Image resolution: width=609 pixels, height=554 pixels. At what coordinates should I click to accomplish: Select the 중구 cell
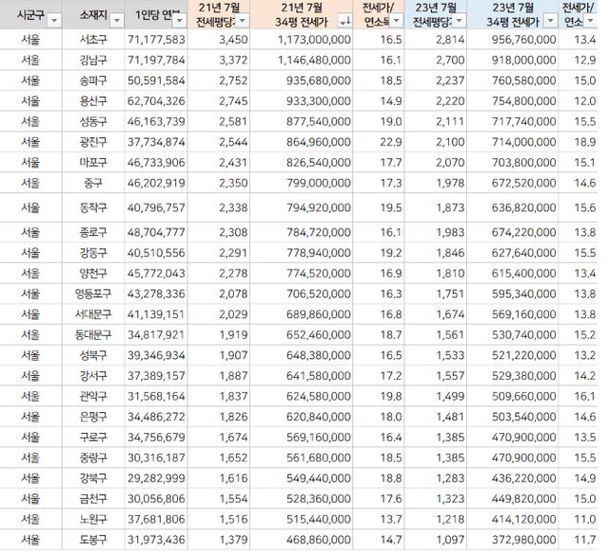tap(93, 183)
